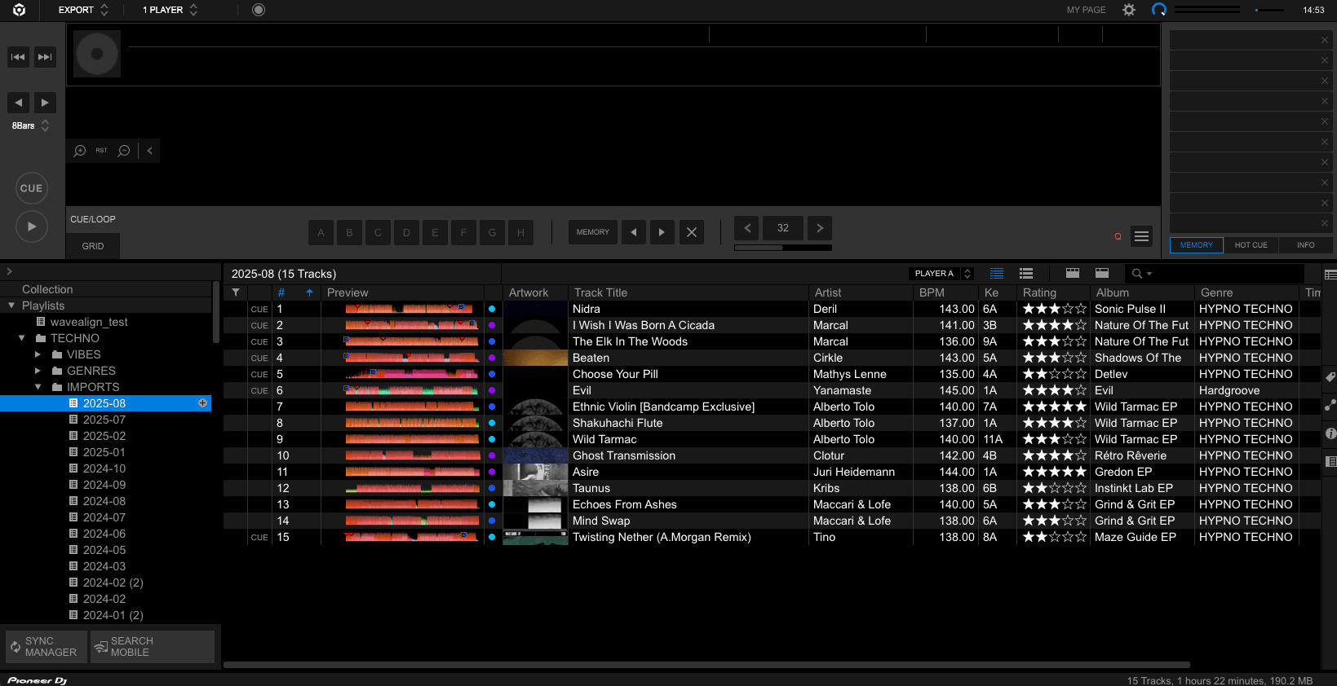The image size is (1337, 686).
Task: Zoom in on the waveform
Action: [x=80, y=151]
